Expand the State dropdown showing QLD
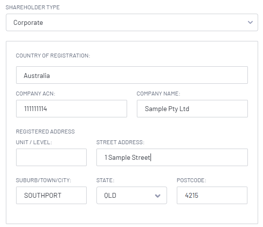 point(131,195)
